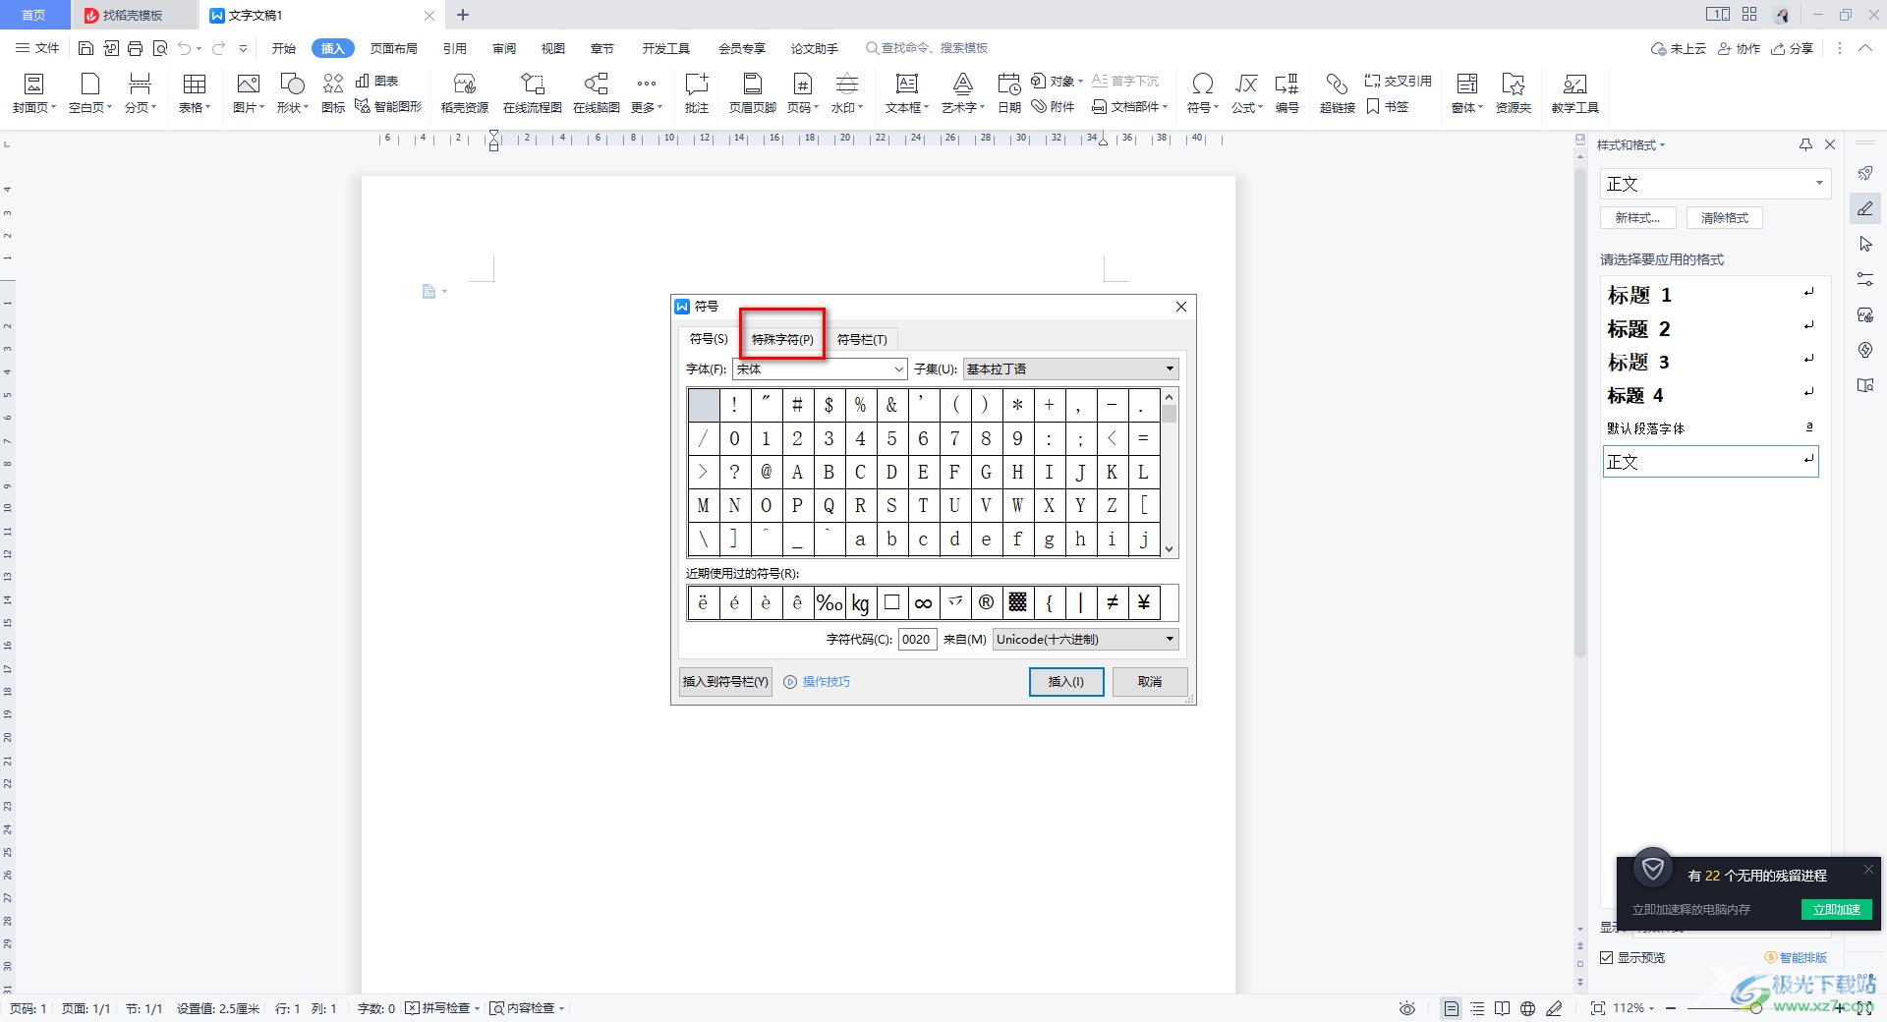Insert a formula (公式)

(x=1246, y=93)
